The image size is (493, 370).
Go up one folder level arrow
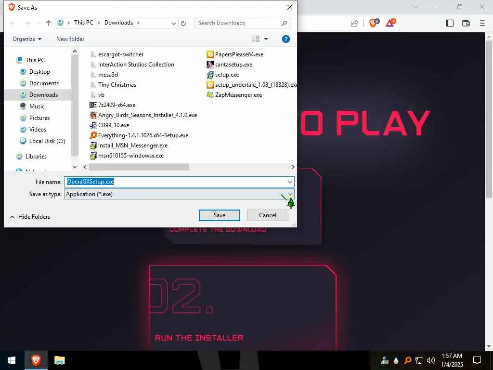(49, 23)
